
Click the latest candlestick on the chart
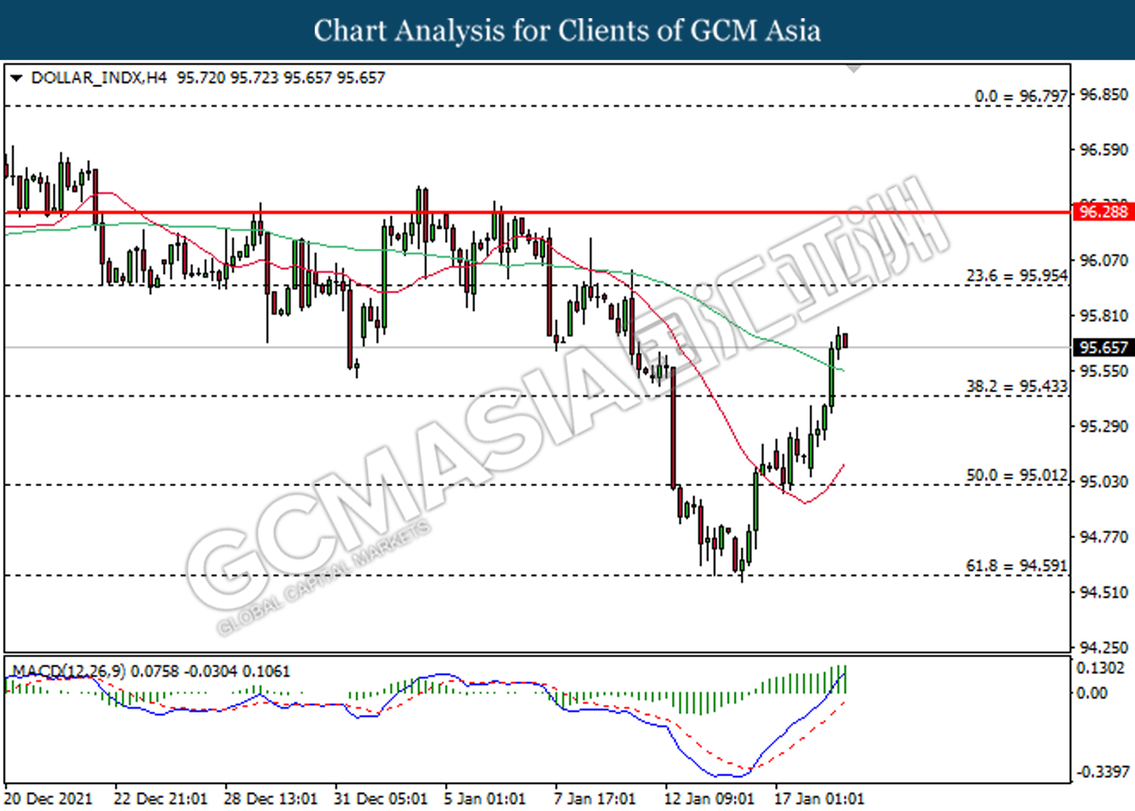[844, 341]
